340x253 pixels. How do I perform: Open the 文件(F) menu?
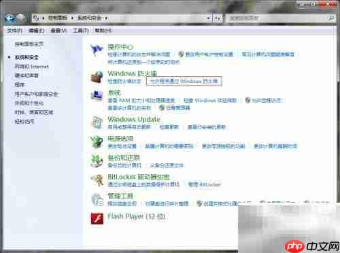click(14, 31)
